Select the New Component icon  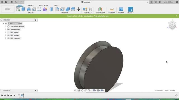85,9
